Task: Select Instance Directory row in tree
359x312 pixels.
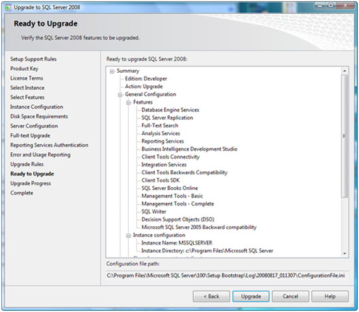Action: coord(207,251)
